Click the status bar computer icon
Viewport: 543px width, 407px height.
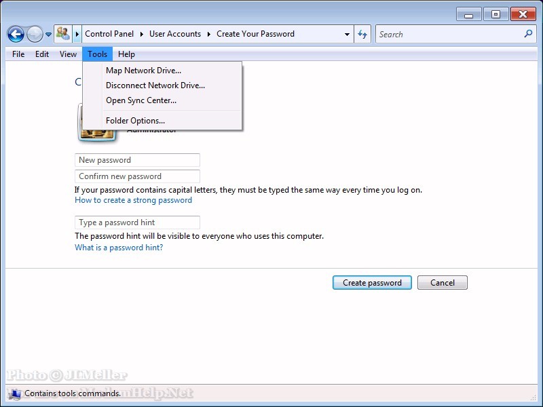15,394
